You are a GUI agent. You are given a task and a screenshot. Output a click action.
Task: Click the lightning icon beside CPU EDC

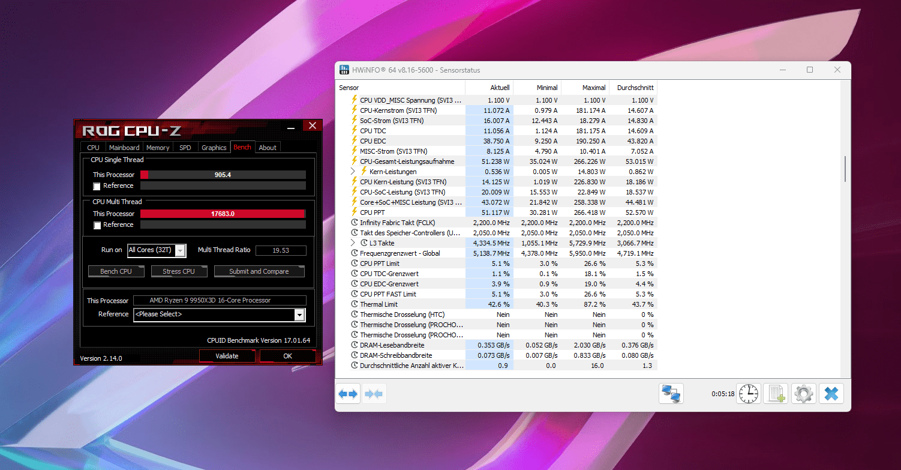[x=354, y=140]
